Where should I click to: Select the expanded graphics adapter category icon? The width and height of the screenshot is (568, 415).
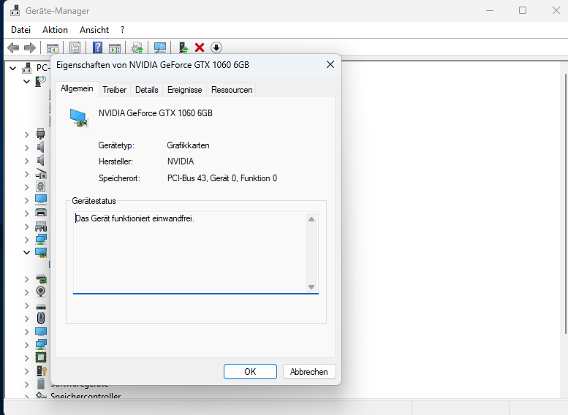(x=41, y=252)
